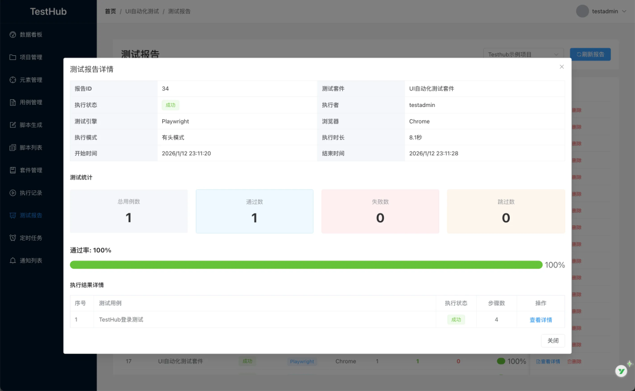Image resolution: width=635 pixels, height=391 pixels.
Task: Click the 成功 tag in TestHub登录测试 row
Action: (456, 320)
